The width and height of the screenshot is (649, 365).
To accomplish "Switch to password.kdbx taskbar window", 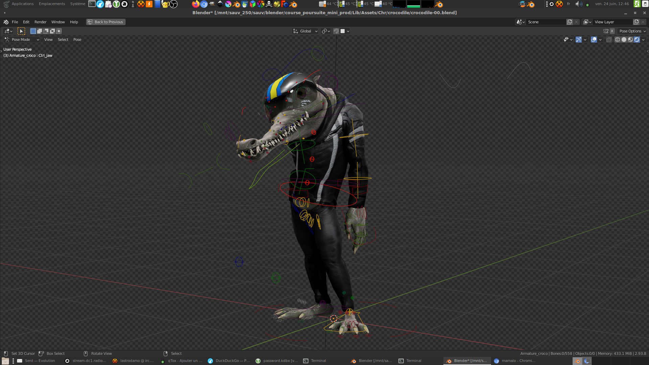I will 277,361.
